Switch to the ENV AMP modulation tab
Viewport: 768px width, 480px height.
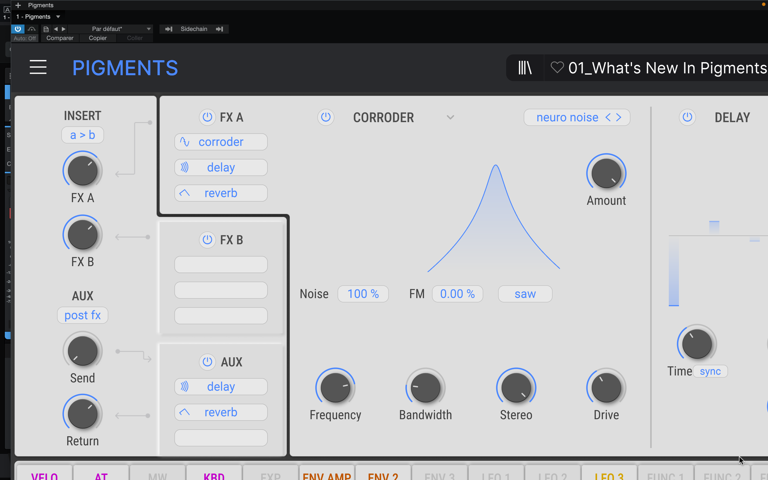point(327,474)
